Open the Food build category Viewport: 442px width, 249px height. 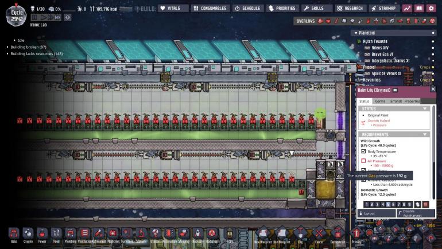point(56,234)
